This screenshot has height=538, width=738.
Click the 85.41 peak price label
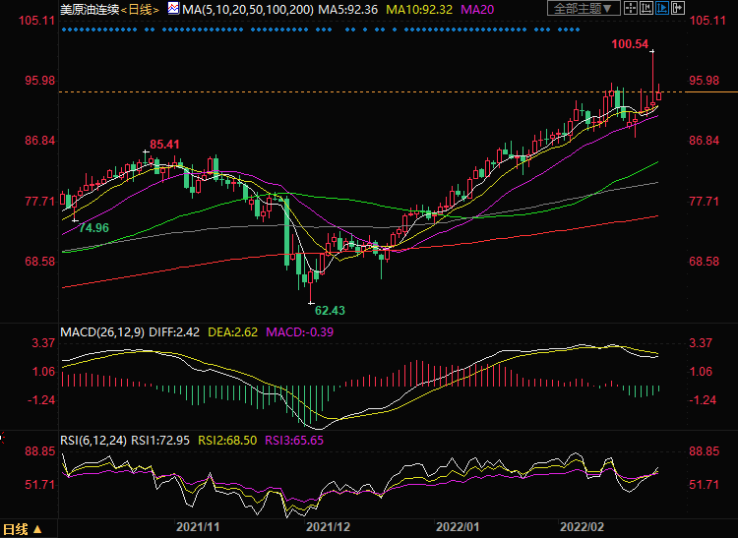(x=164, y=145)
